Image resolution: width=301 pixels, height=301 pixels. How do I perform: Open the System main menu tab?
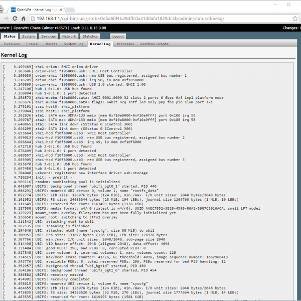(x=29, y=36)
